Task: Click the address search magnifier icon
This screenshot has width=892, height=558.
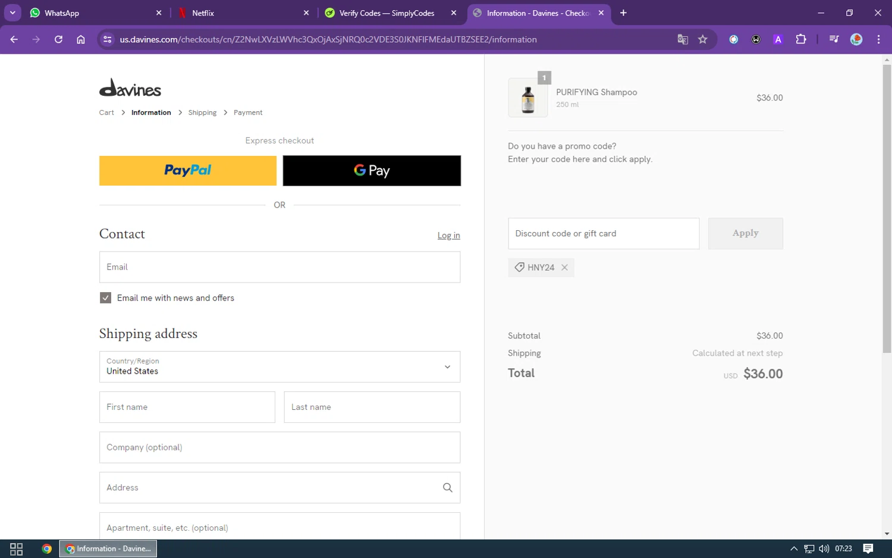Action: coord(448,488)
